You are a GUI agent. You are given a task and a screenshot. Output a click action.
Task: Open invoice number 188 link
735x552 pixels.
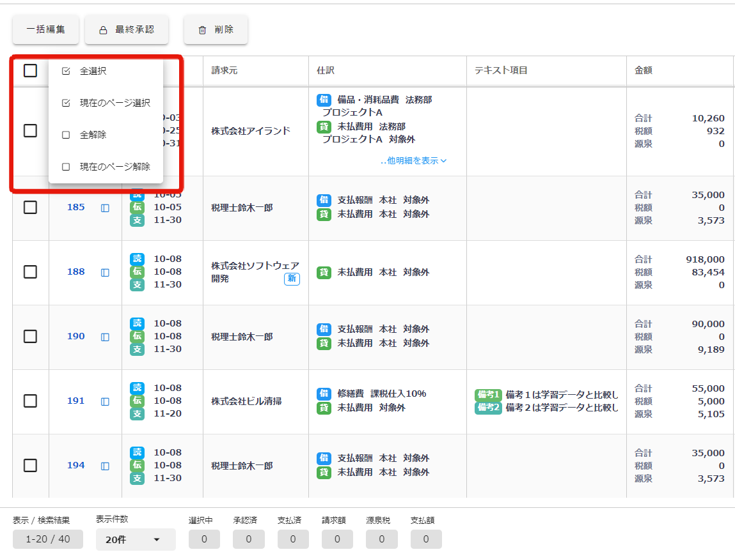76,272
